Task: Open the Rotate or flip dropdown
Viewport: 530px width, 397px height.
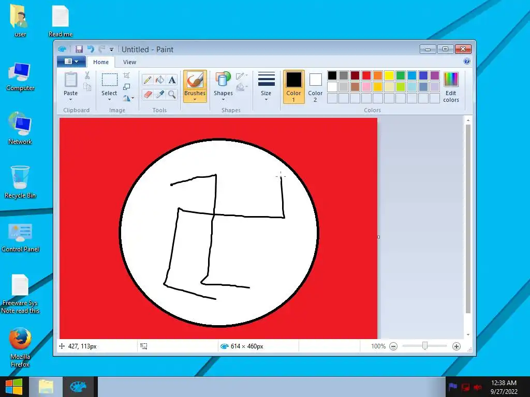Action: [128, 98]
